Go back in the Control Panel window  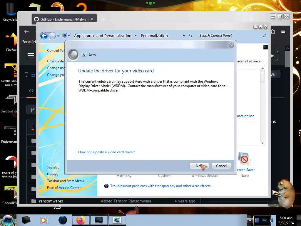coord(44,36)
